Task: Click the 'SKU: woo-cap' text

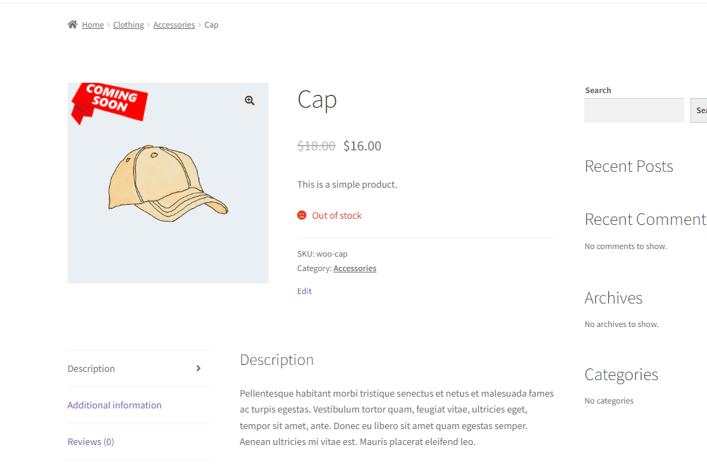Action: click(x=322, y=254)
